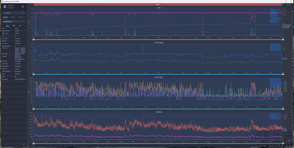Screen dimensions: 294x148
Task: Select the last tab in the info panel
Action: point(20,25)
